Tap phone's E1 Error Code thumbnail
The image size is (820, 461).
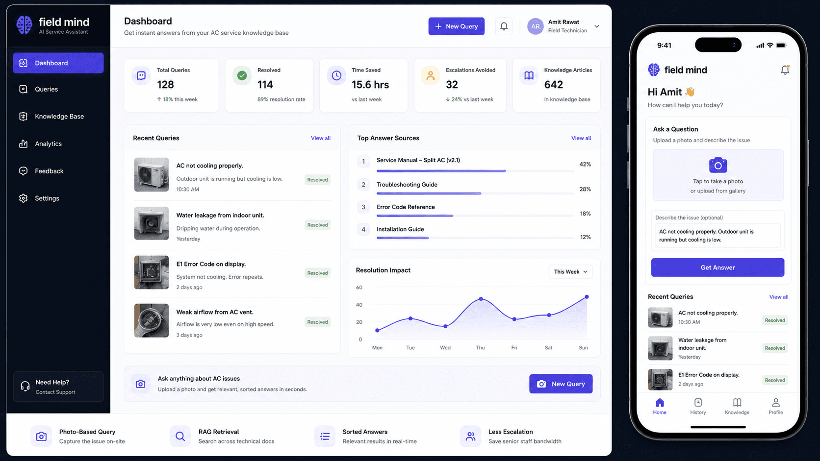(660, 380)
